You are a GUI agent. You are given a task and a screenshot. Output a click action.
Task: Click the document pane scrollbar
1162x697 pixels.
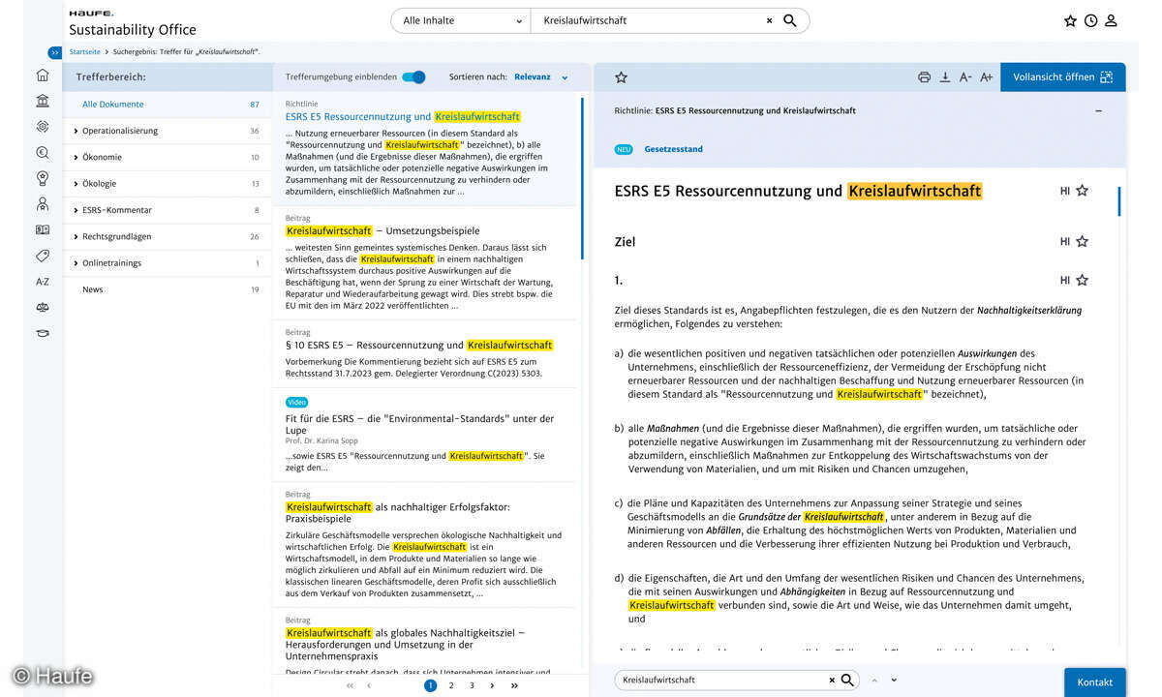click(1119, 200)
